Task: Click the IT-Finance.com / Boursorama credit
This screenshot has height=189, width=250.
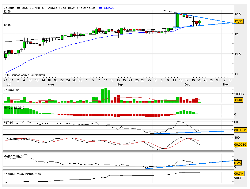Action: pos(24,75)
